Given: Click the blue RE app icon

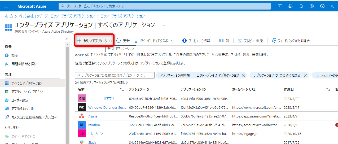Looking at the screenshot, I should click(x=82, y=125).
